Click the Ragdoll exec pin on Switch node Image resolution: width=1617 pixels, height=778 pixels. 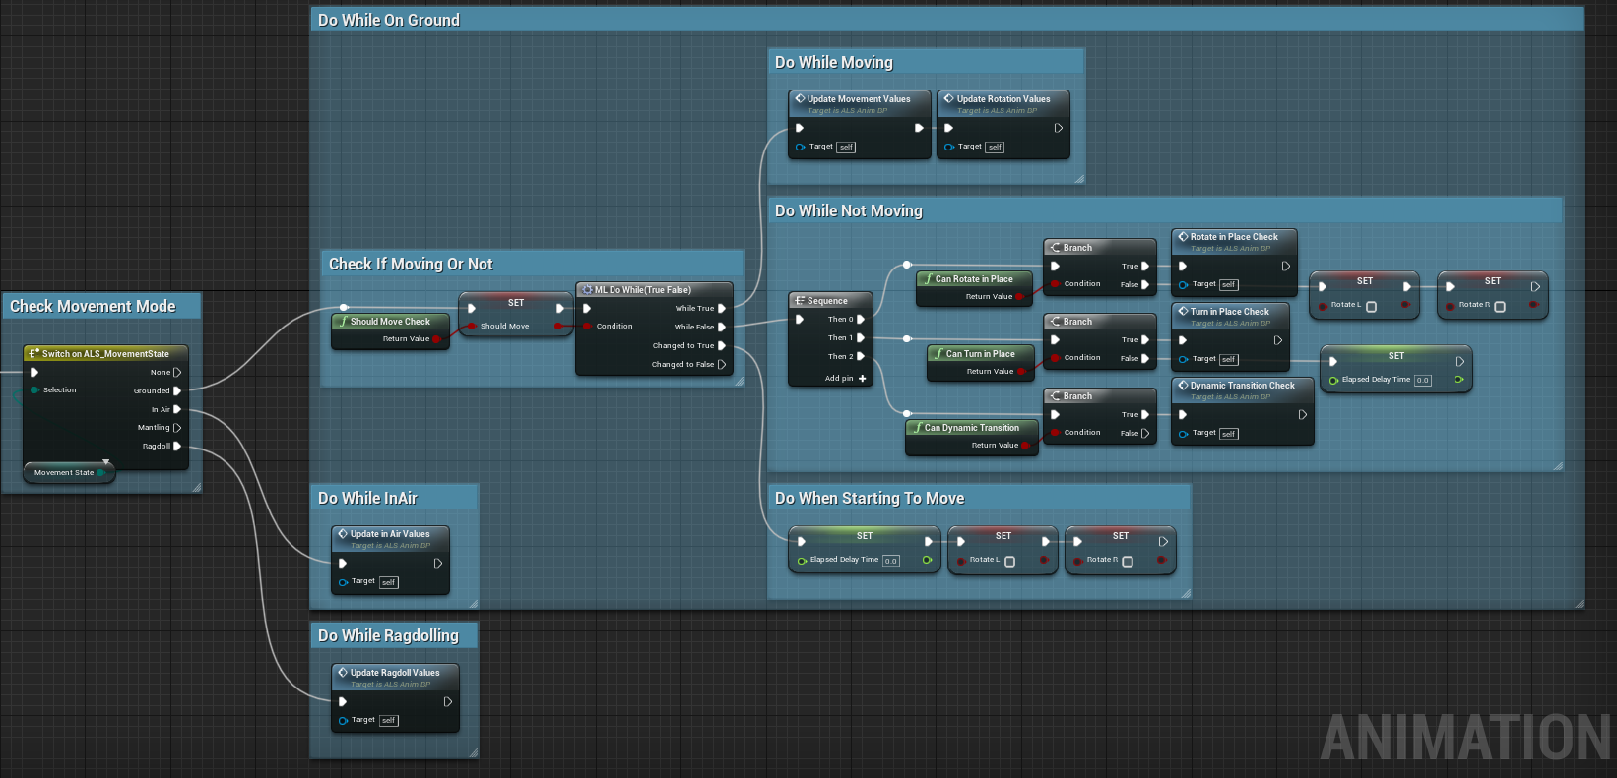177,447
